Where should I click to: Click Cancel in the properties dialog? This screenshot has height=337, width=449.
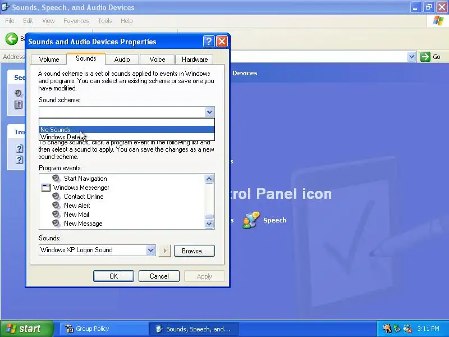(159, 276)
